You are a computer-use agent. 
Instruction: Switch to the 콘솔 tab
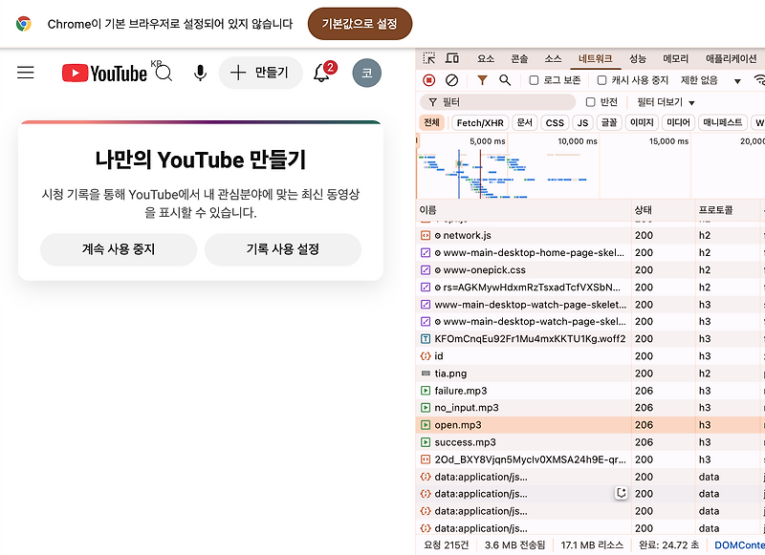tap(519, 59)
